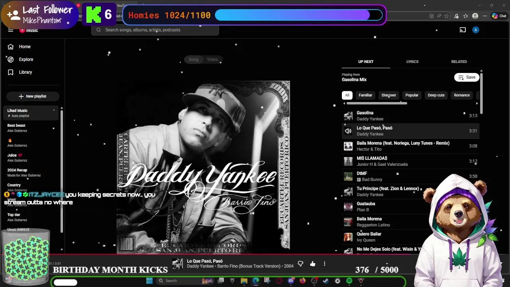Click player bar Lo Que Pasó, Pasó thumbnail
Viewport: 510px width, 287px height.
coord(177,264)
